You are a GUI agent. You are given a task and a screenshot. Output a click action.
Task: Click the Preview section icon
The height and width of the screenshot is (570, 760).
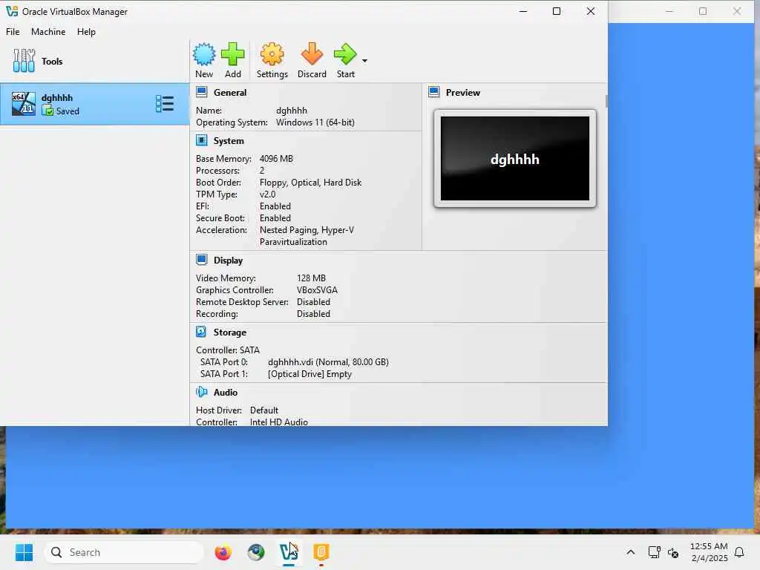pos(433,92)
